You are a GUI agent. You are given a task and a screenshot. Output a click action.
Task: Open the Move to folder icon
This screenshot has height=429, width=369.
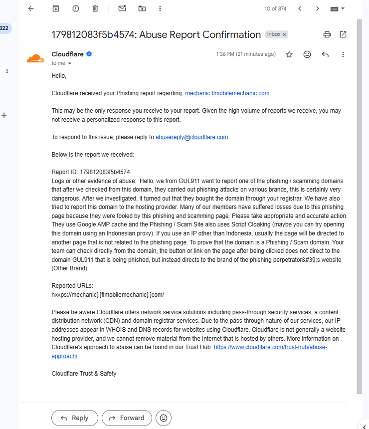point(142,8)
